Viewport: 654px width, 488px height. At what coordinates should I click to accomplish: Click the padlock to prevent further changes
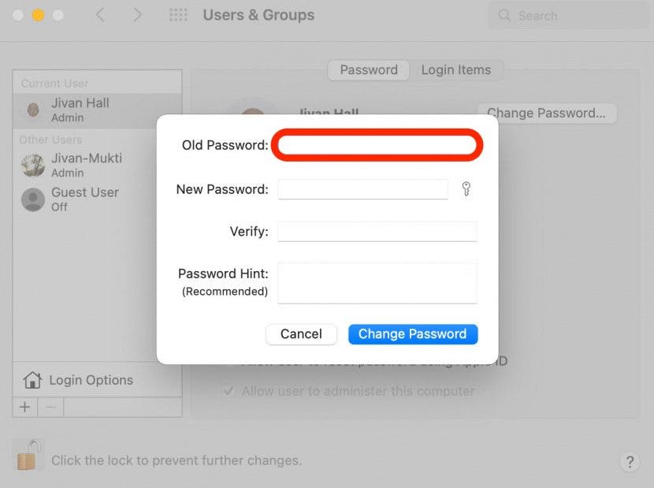28,456
